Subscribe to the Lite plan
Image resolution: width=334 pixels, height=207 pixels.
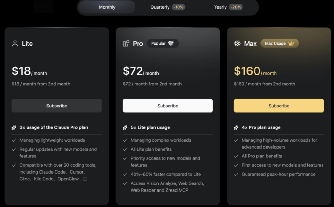click(x=57, y=106)
